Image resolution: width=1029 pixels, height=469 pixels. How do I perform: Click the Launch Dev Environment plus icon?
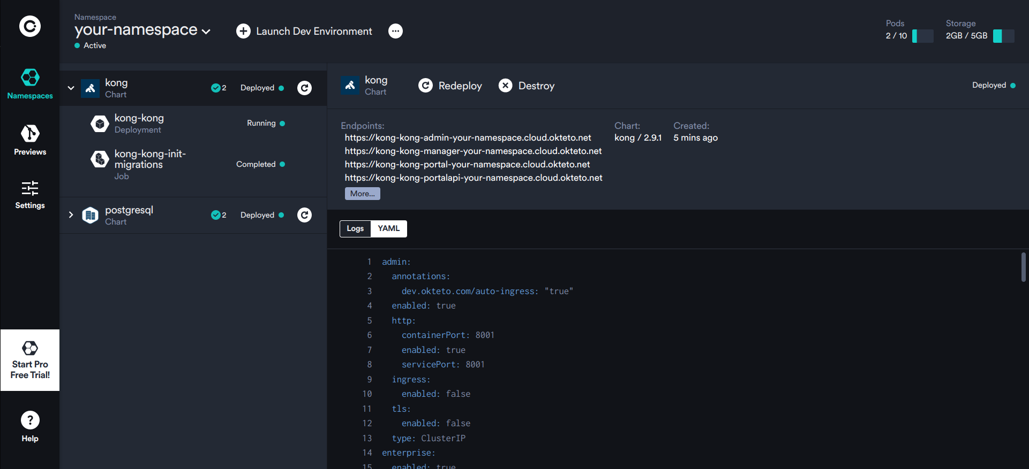point(243,31)
